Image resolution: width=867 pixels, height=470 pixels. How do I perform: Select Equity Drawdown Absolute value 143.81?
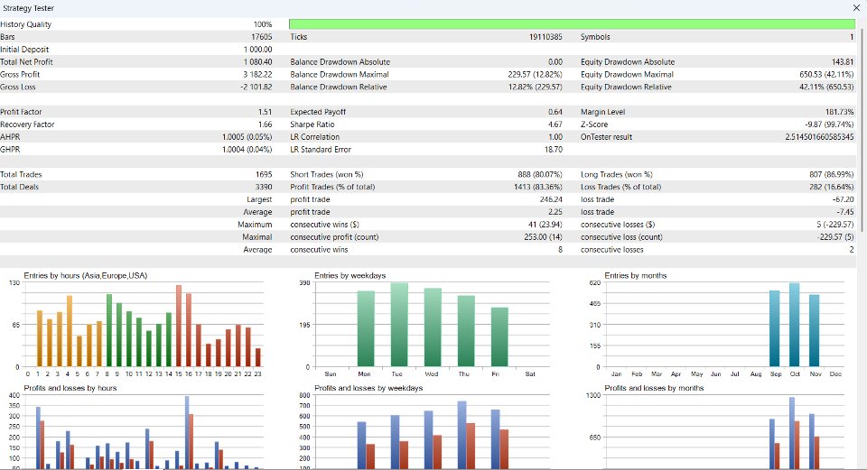click(x=843, y=62)
